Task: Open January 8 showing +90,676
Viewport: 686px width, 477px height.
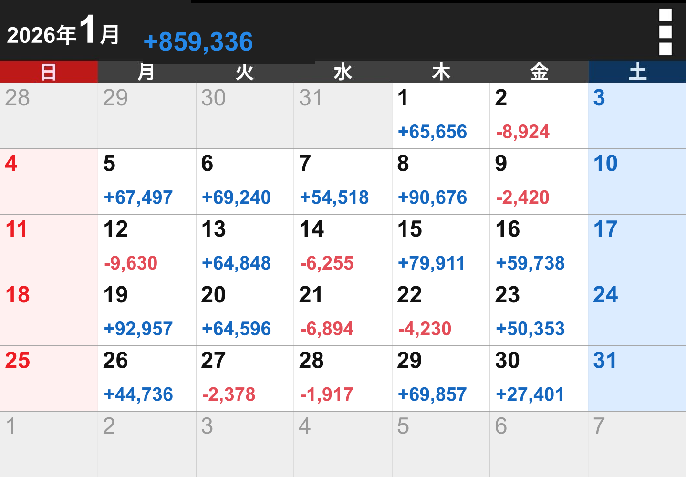Action: click(x=441, y=182)
